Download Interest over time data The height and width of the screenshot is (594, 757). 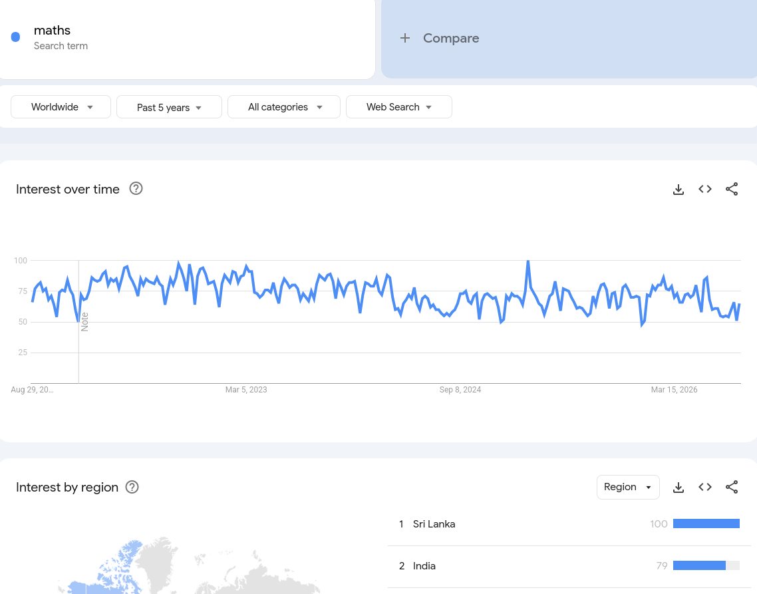pos(679,190)
